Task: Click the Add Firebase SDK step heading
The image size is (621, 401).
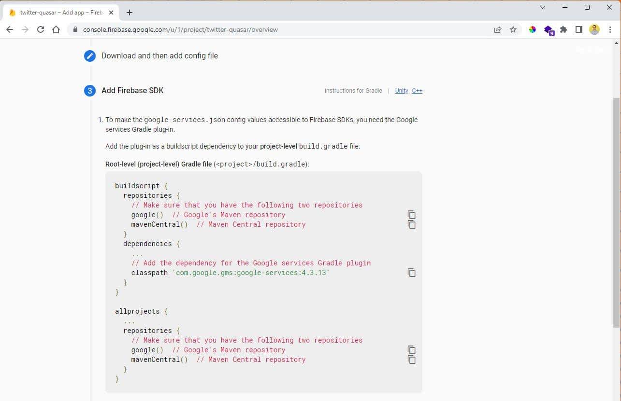Action: point(132,91)
